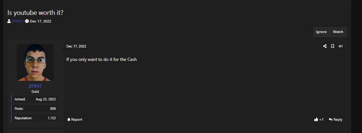Click the Posts 806 stat row

tap(35, 108)
